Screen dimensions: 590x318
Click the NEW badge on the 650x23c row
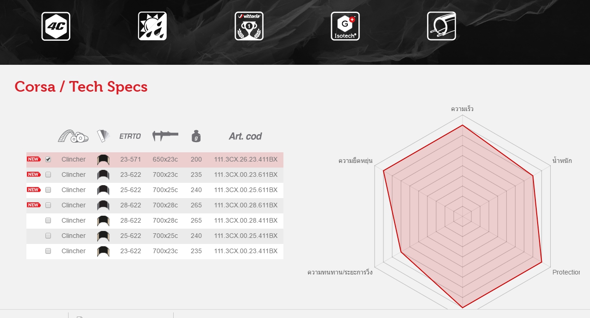click(34, 159)
